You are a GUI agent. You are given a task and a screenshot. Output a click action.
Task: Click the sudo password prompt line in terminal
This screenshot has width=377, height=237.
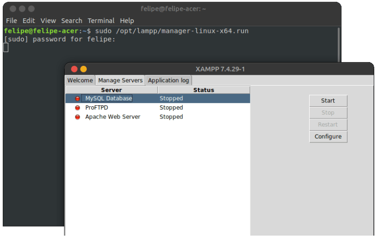tap(60, 39)
